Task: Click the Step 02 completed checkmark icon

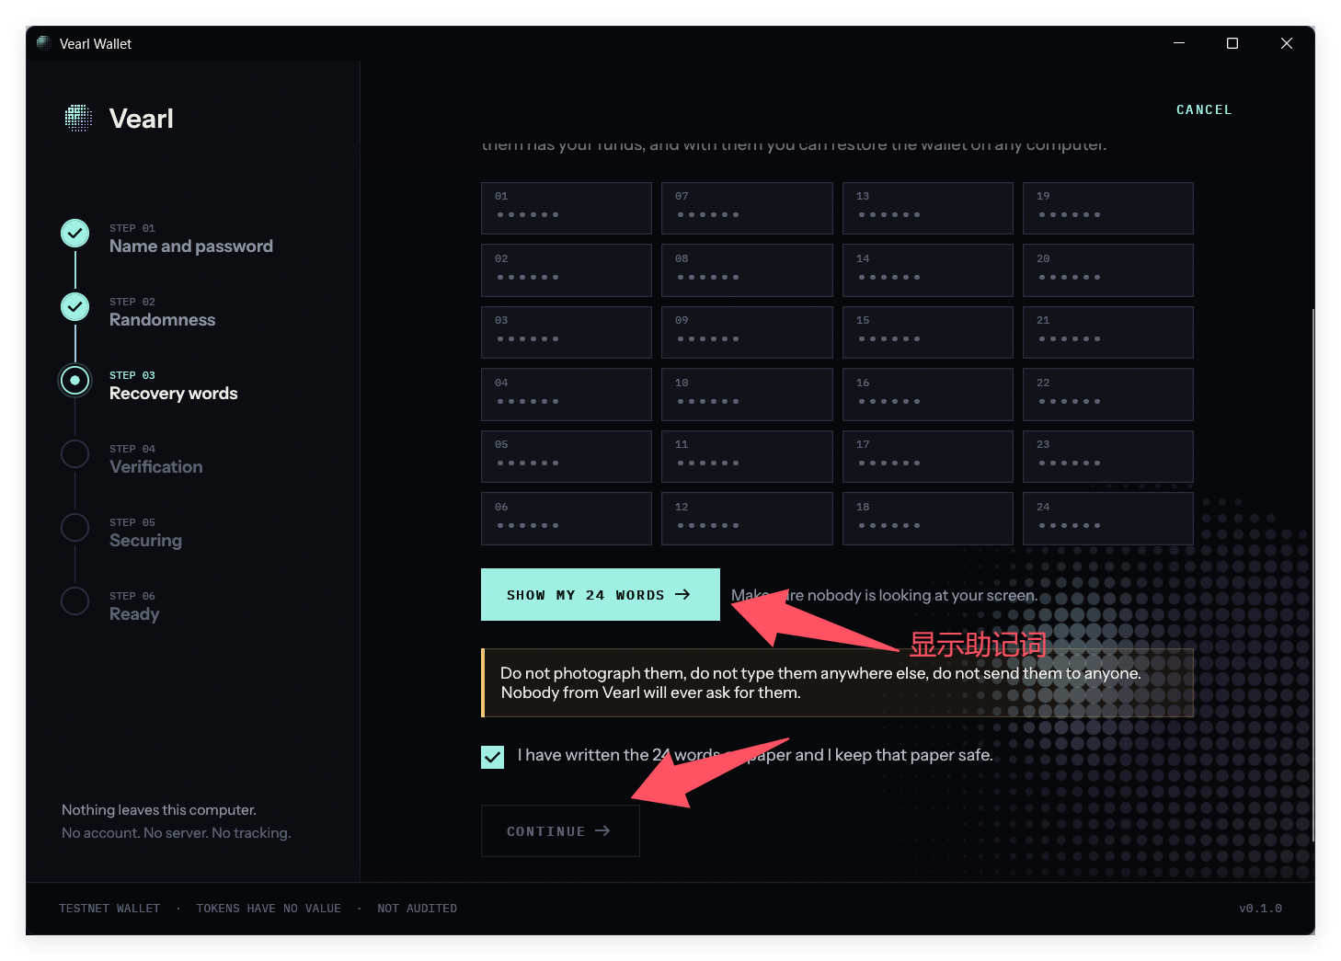Action: 75,307
